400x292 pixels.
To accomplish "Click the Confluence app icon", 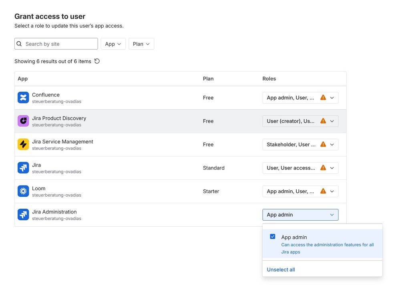I will click(x=23, y=98).
